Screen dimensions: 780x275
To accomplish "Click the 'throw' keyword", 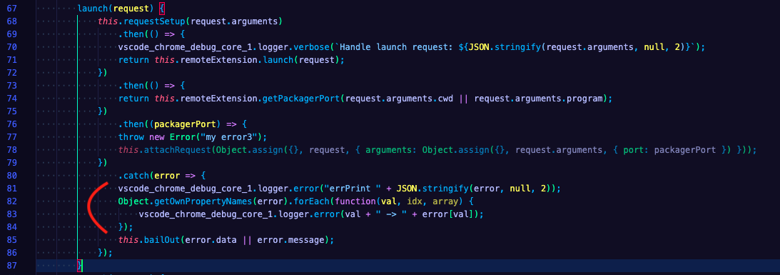I will [131, 137].
